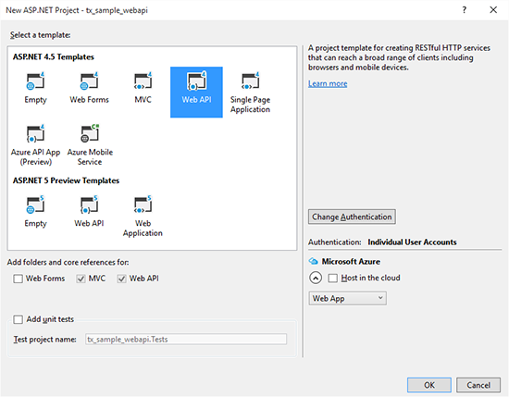Open the dialog help question mark
The image size is (509, 397).
tap(465, 10)
